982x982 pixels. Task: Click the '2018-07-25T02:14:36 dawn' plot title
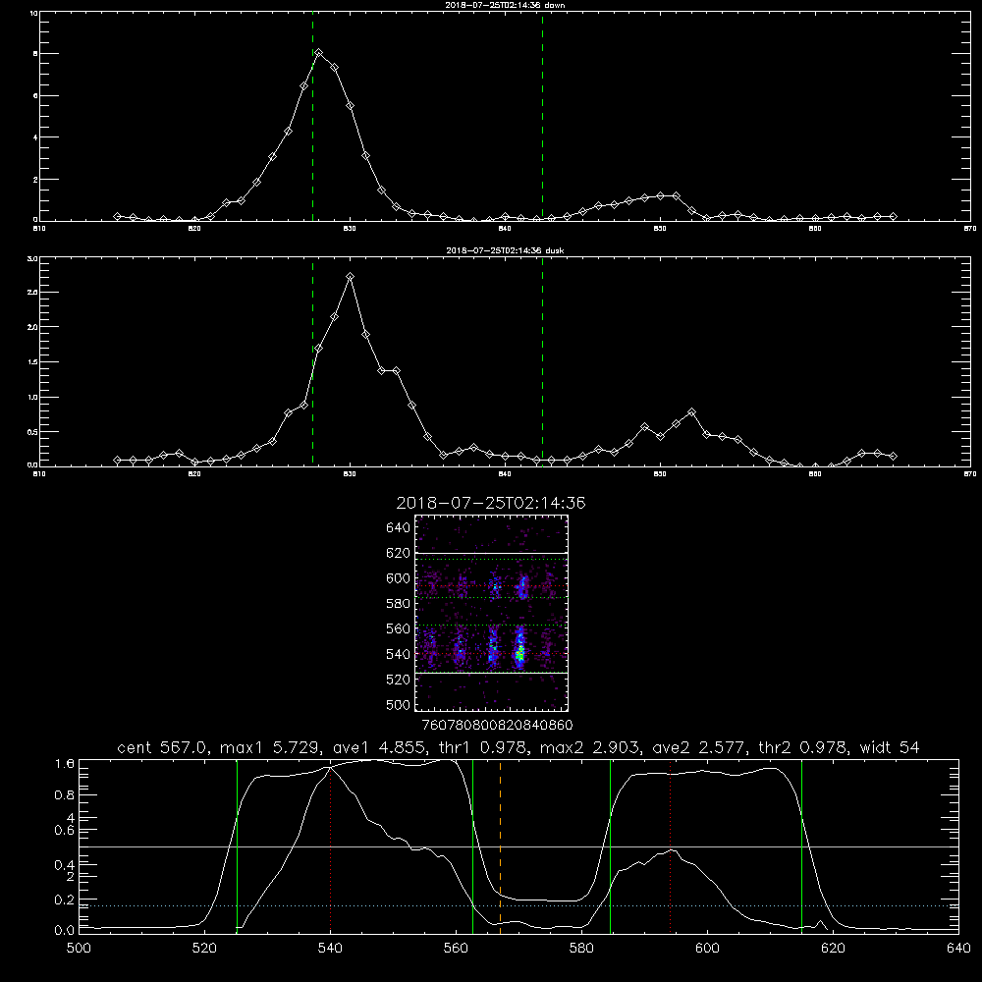coord(505,4)
